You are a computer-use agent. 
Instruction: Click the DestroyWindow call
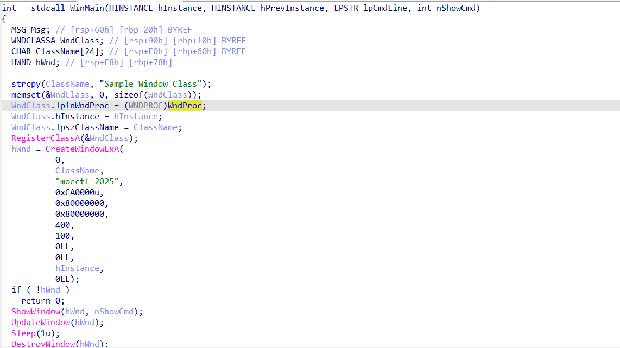60,344
